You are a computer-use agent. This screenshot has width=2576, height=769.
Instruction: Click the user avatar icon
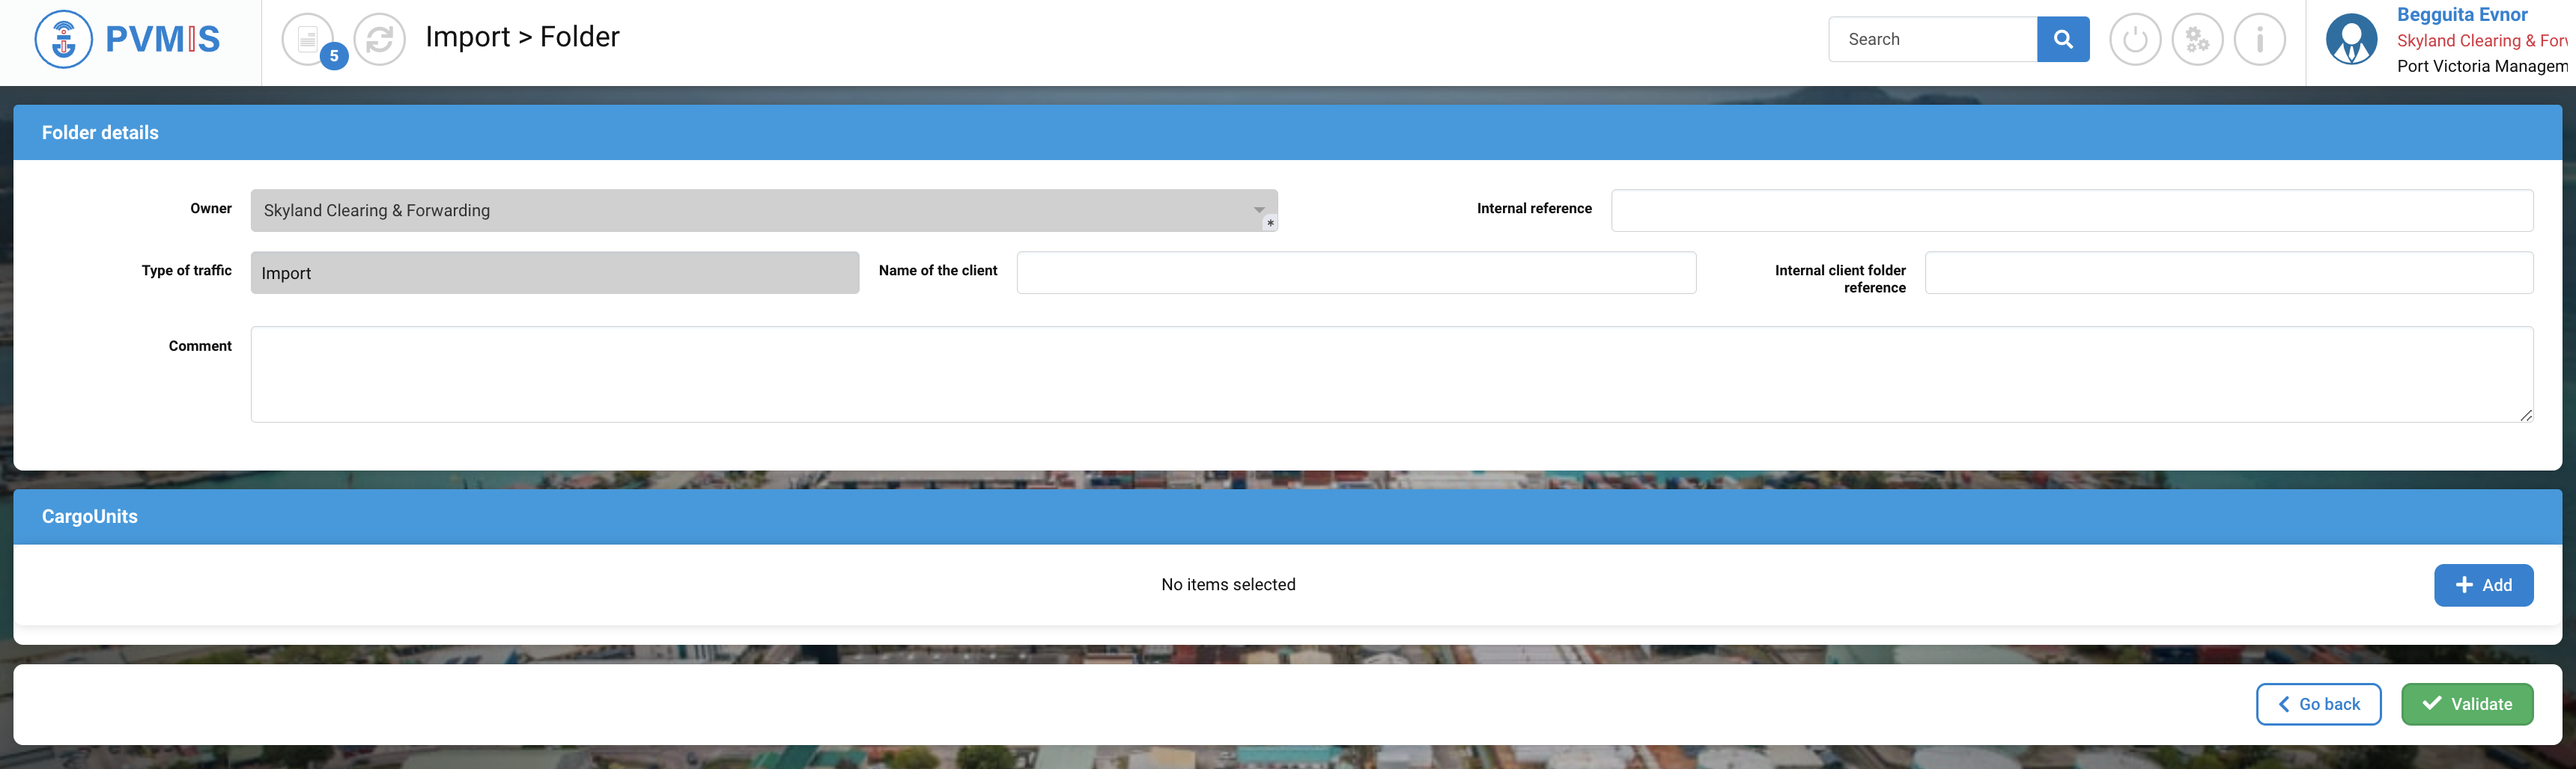(2351, 40)
